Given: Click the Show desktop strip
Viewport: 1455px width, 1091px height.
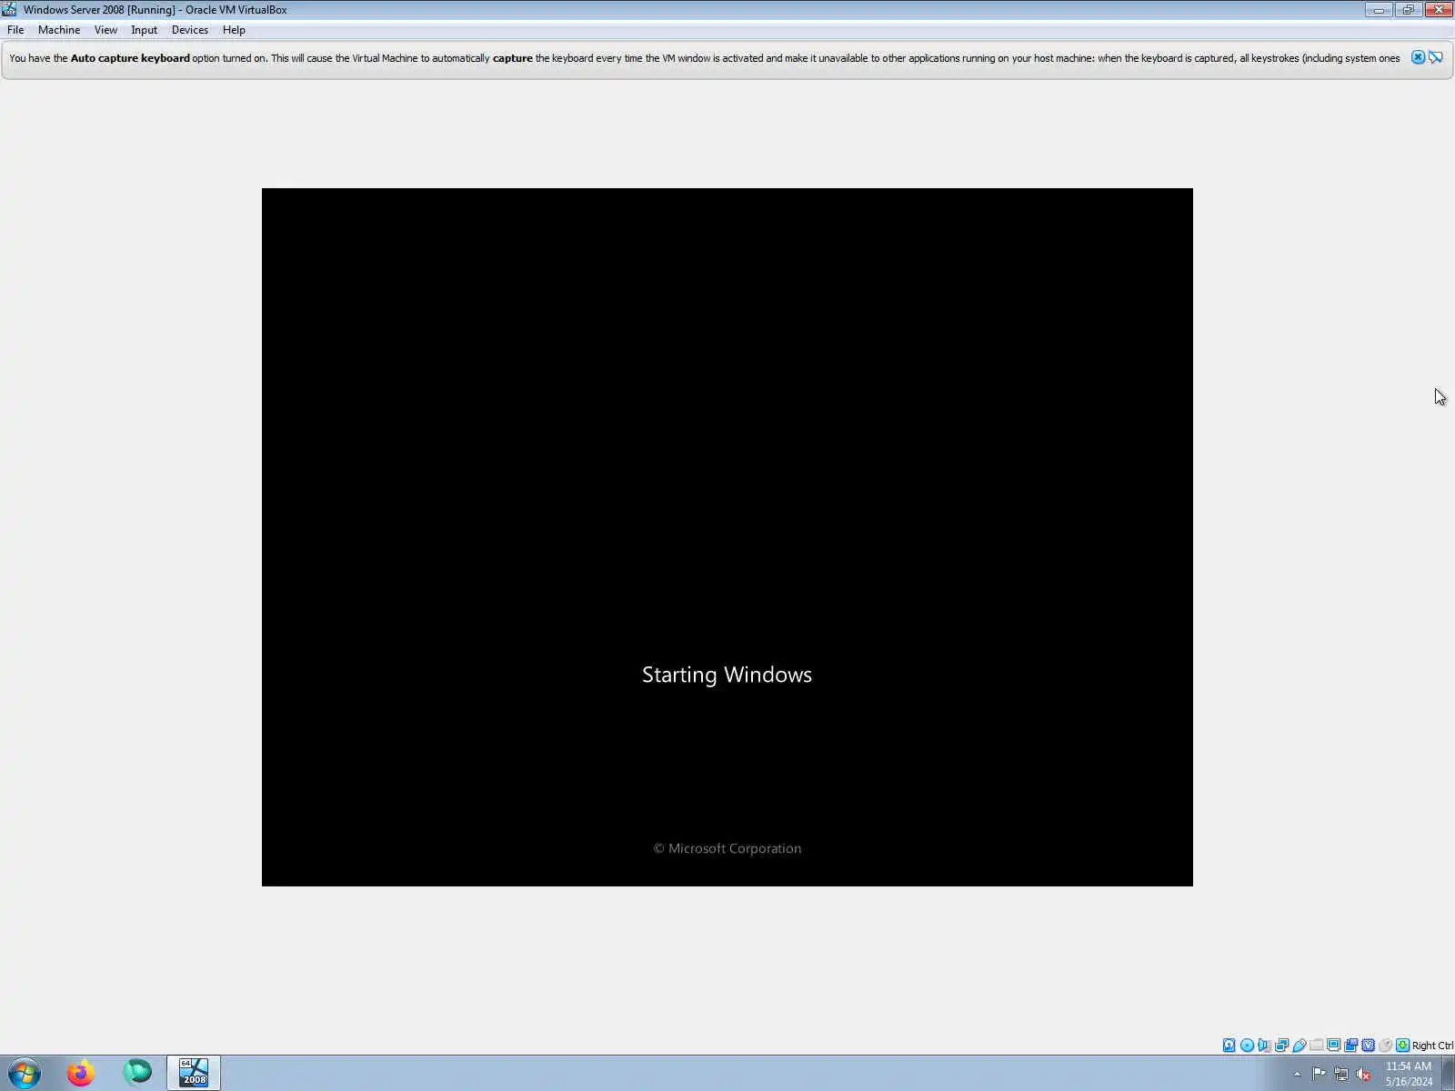Looking at the screenshot, I should point(1449,1074).
